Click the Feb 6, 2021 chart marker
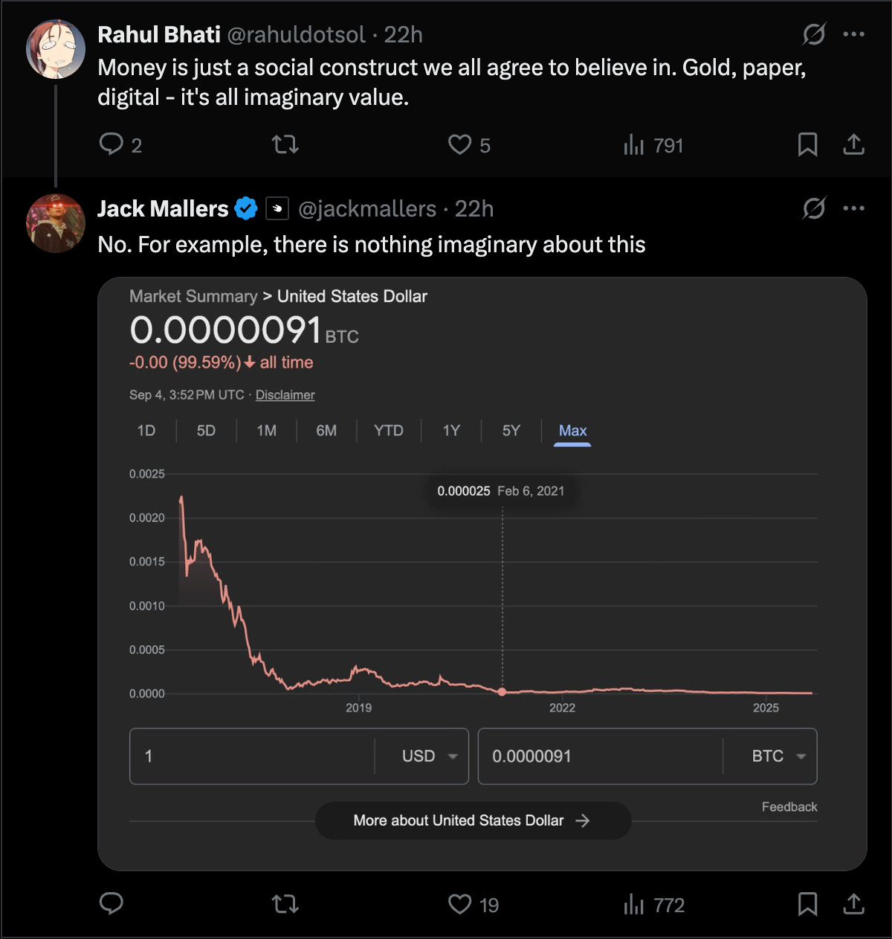This screenshot has height=939, width=892. point(502,692)
